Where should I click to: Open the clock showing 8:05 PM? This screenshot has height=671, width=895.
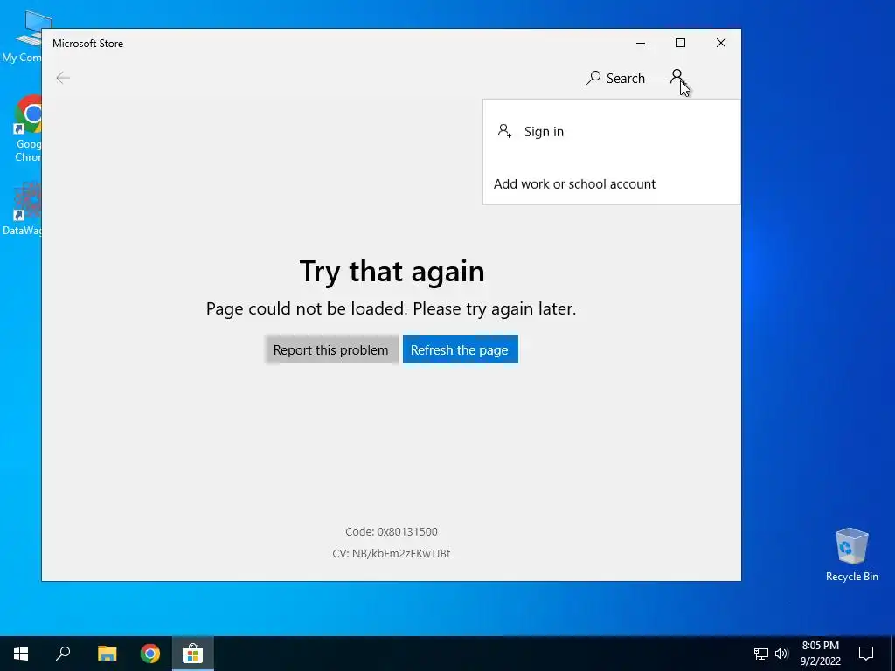tap(820, 654)
